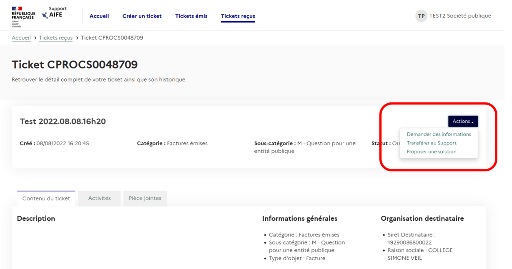Navigate to Accueil via top navigation
Screen dimensions: 512x269
click(x=99, y=16)
